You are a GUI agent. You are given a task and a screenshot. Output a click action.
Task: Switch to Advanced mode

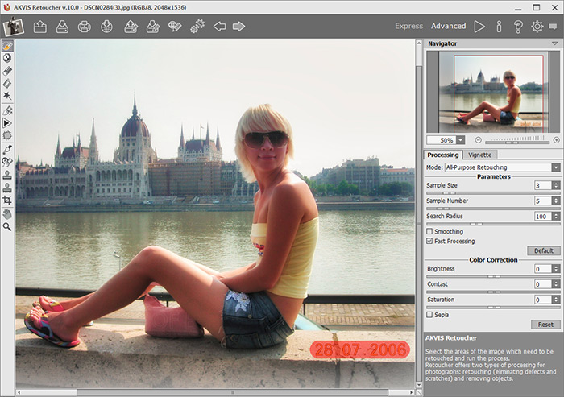pyautogui.click(x=448, y=26)
